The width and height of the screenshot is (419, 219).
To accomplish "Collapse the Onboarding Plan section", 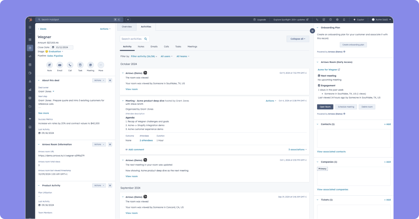I will pyautogui.click(x=317, y=28).
